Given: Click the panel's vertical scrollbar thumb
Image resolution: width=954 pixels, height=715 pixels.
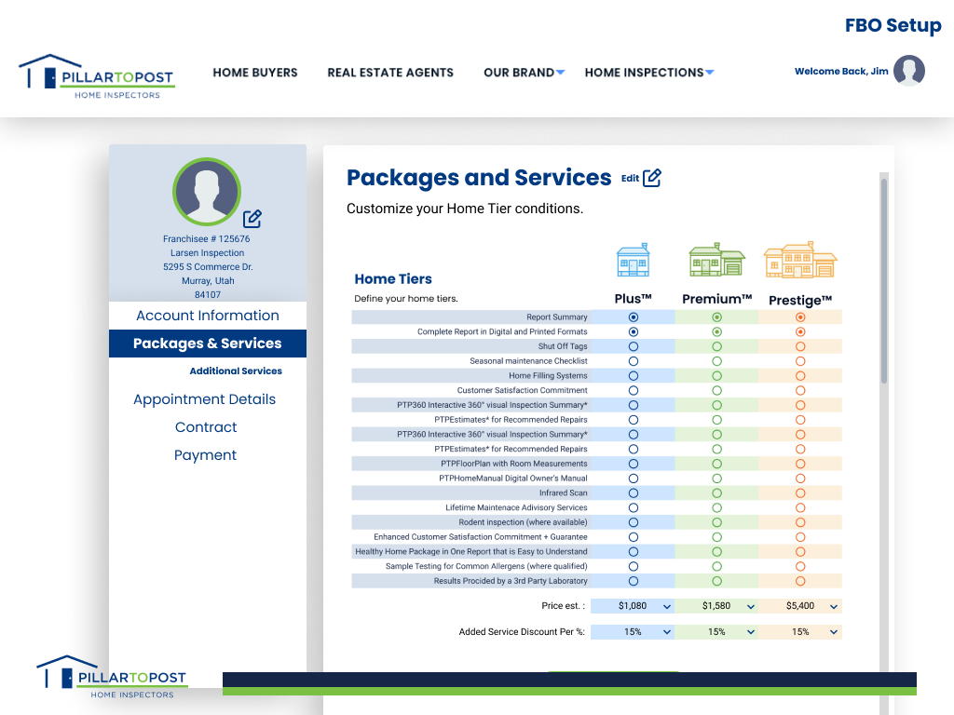Looking at the screenshot, I should [x=884, y=280].
